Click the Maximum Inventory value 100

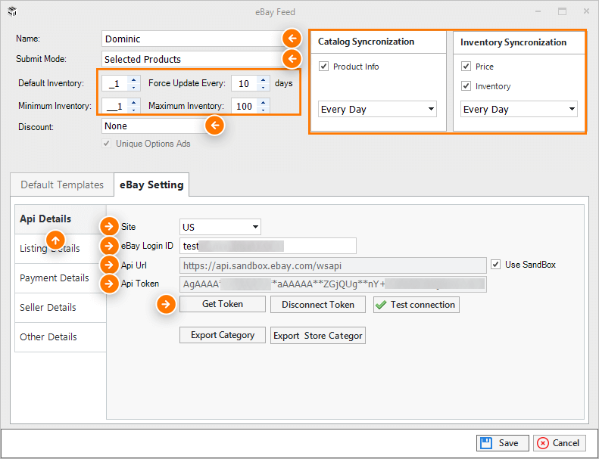245,106
